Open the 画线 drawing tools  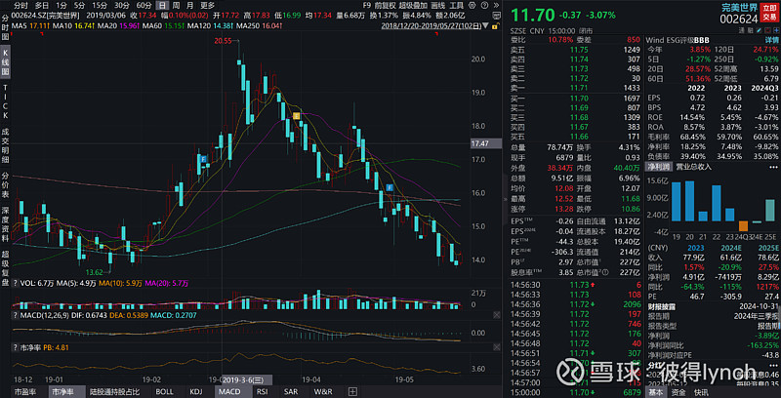pos(437,6)
